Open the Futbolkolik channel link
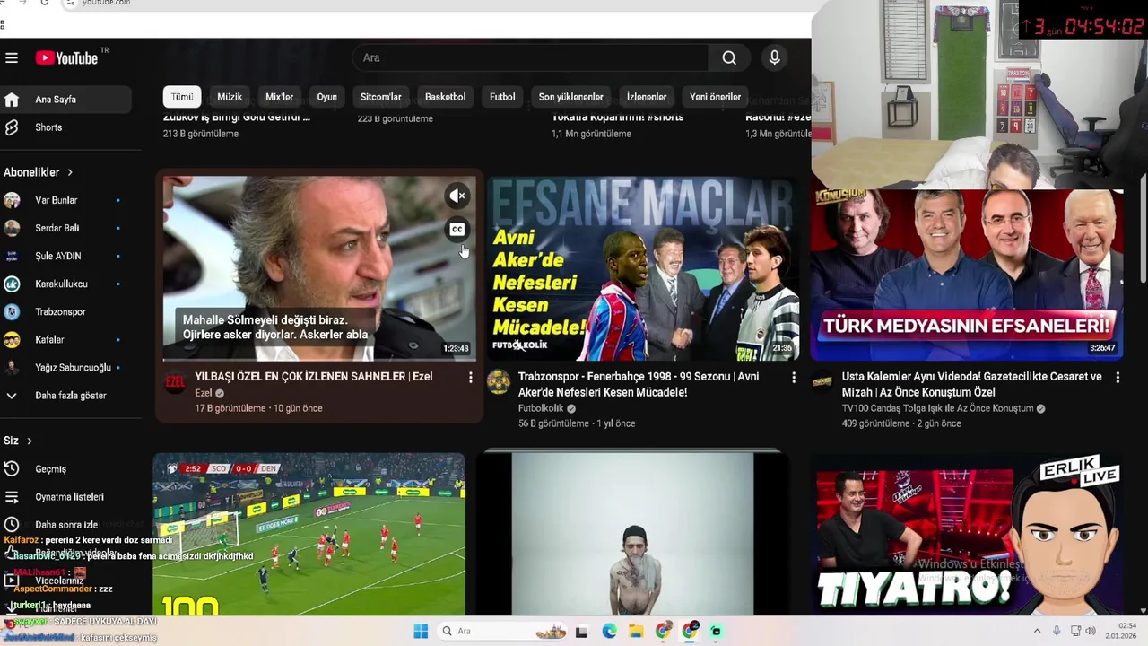Screen dimensions: 1148x646 point(541,408)
